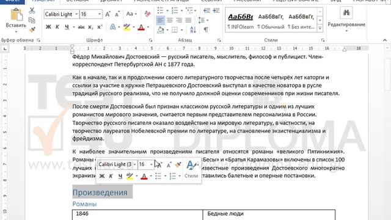This screenshot has width=391, height=220.
Task: Click ribbon red font color button
Action: 141,27
